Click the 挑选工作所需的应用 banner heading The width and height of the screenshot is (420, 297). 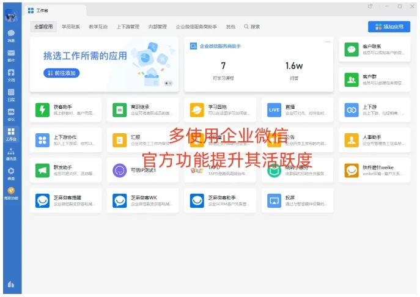click(x=85, y=56)
